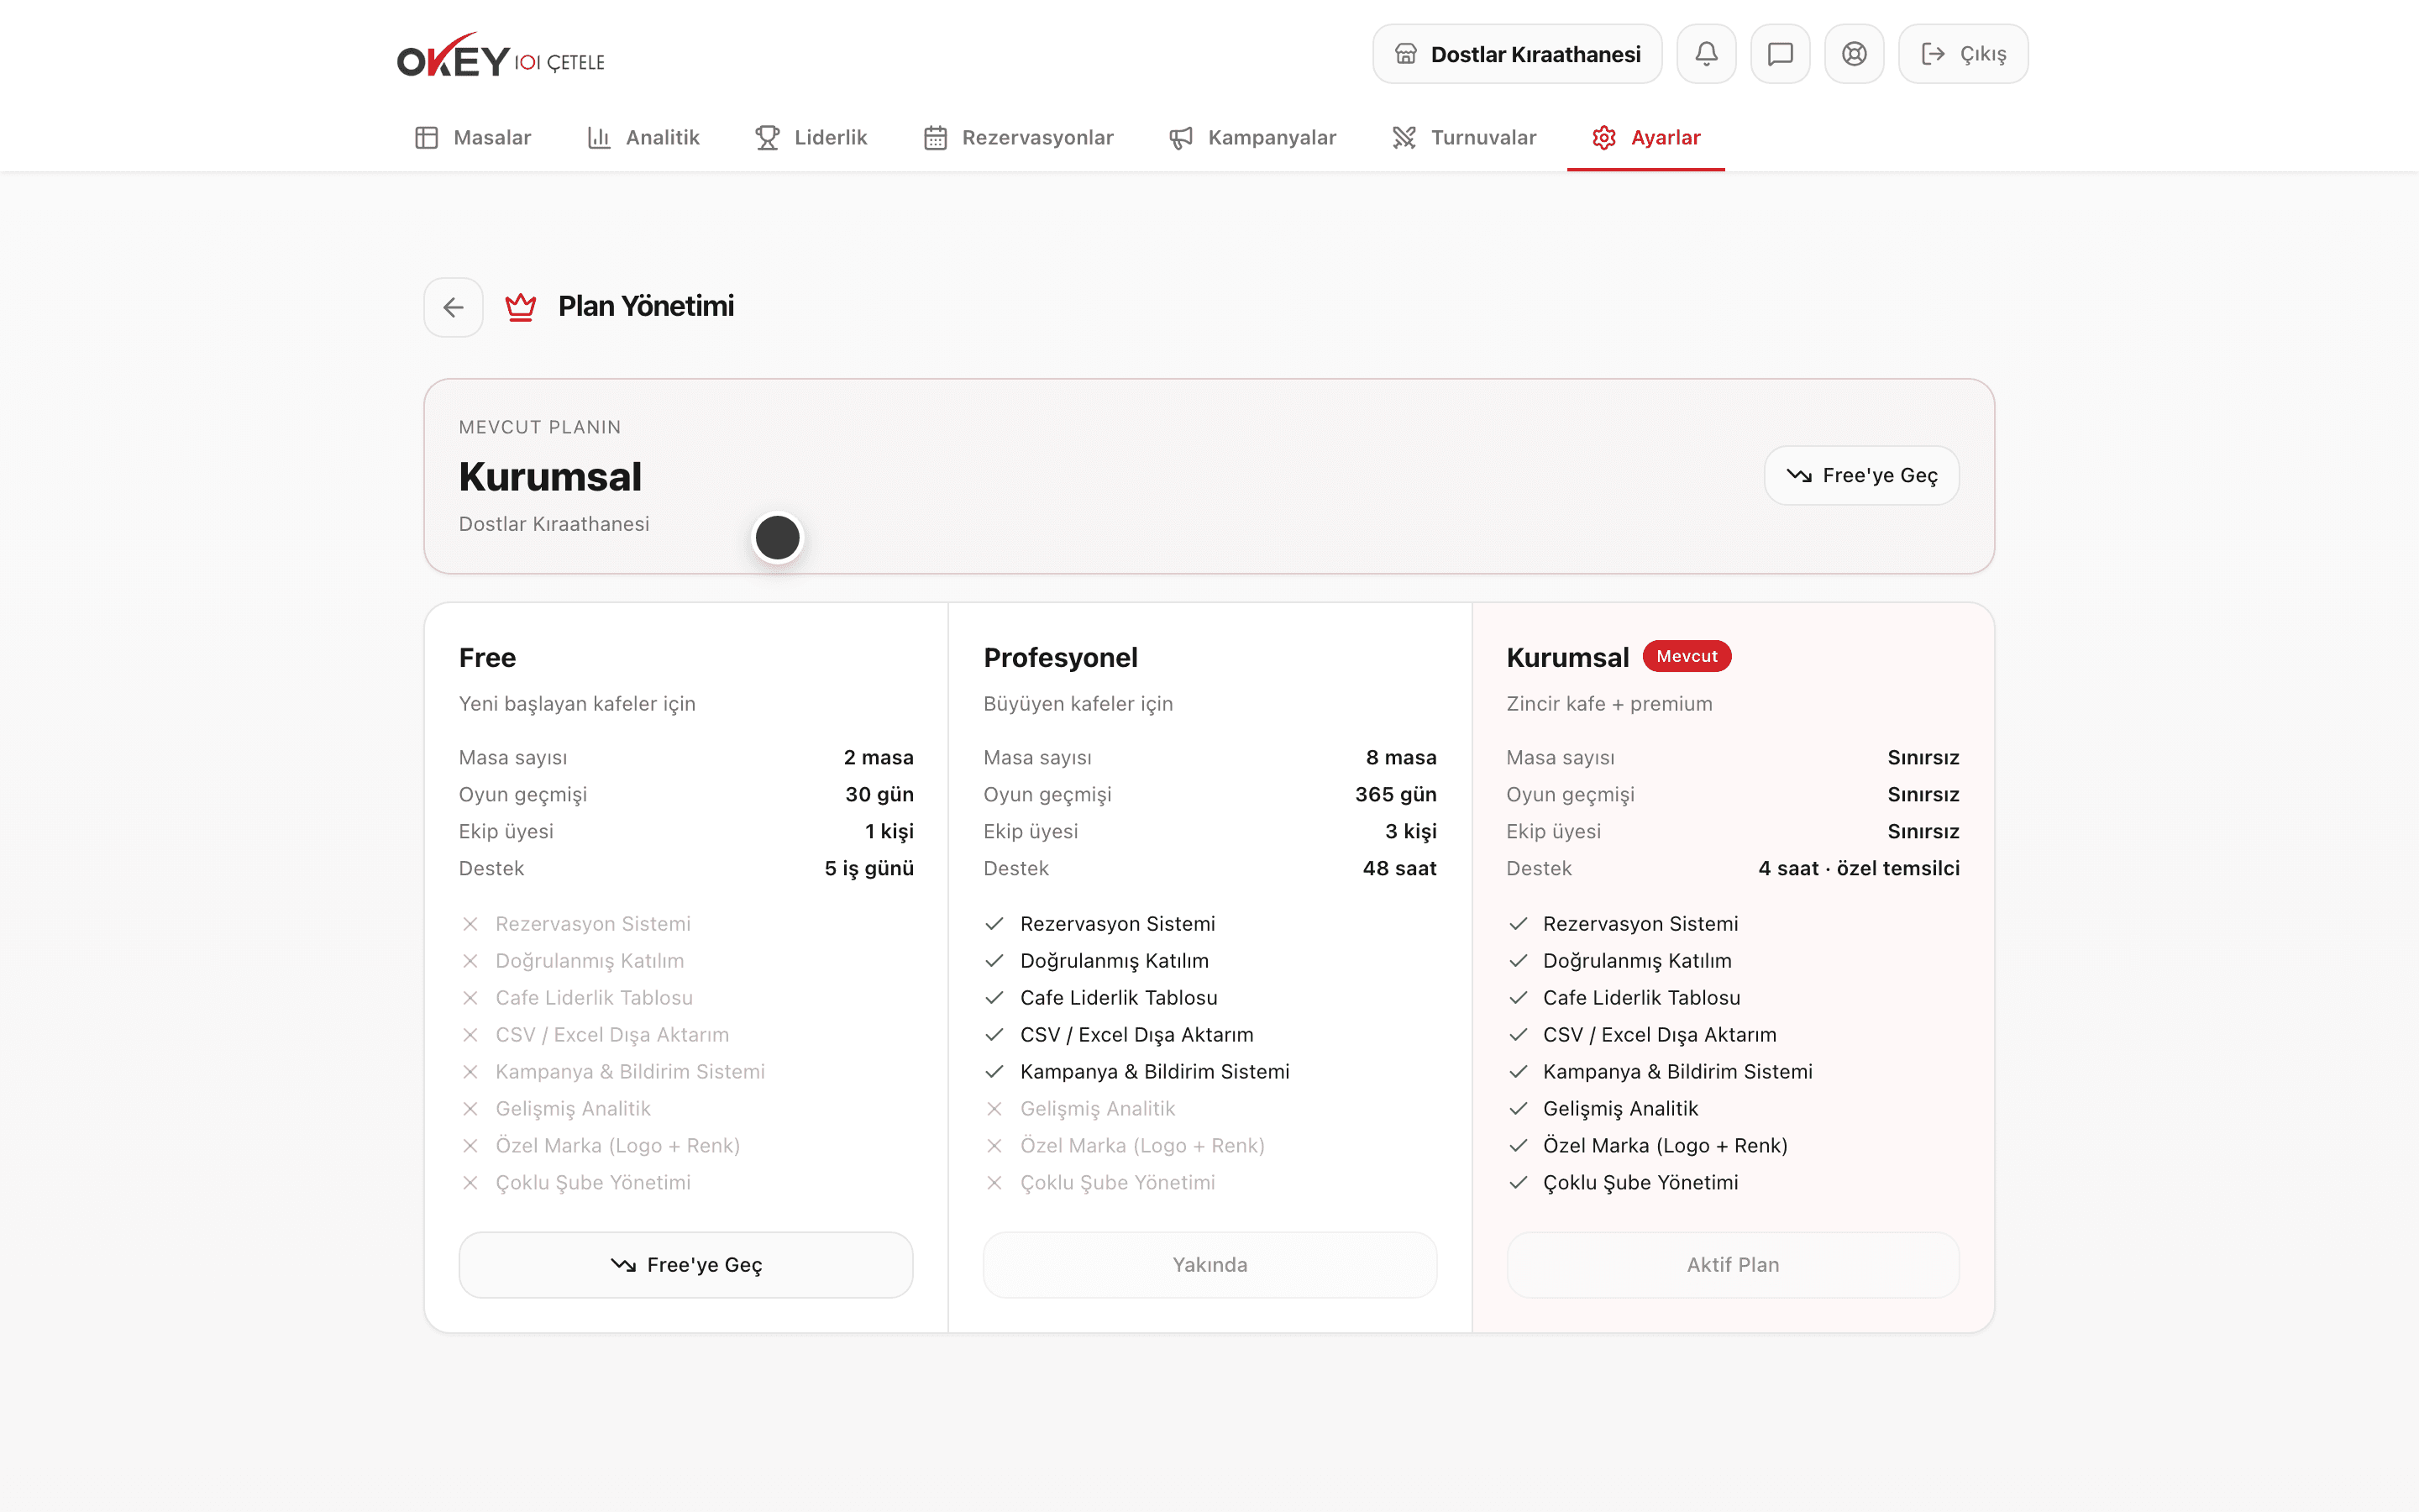The image size is (2419, 1512).
Task: Click check icon beside Kurumsal Doğrulanmış Katılım
Action: coord(1519,961)
